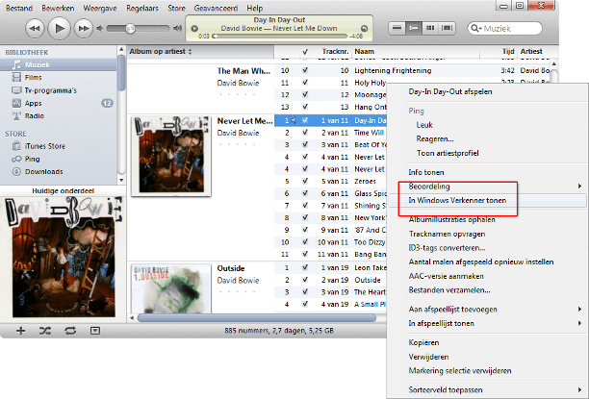The width and height of the screenshot is (589, 399).
Task: Uncheck the Holy Holy track checkbox
Action: (x=305, y=82)
